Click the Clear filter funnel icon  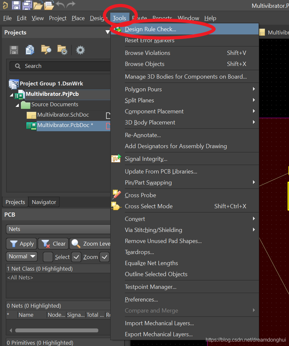pos(46,244)
